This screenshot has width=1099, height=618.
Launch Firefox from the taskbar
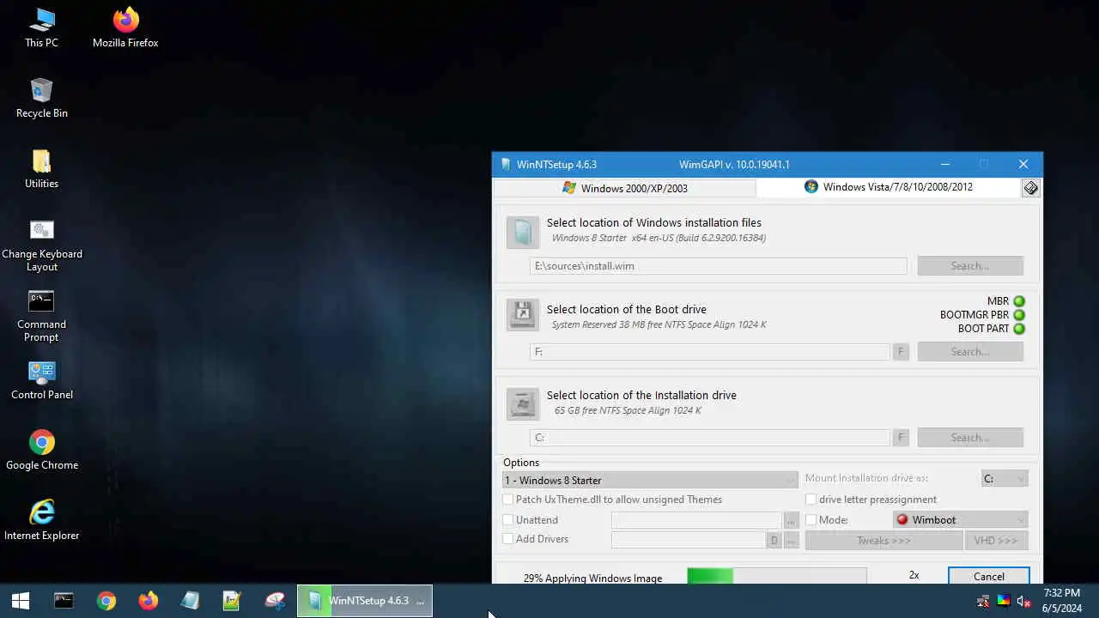(x=149, y=601)
